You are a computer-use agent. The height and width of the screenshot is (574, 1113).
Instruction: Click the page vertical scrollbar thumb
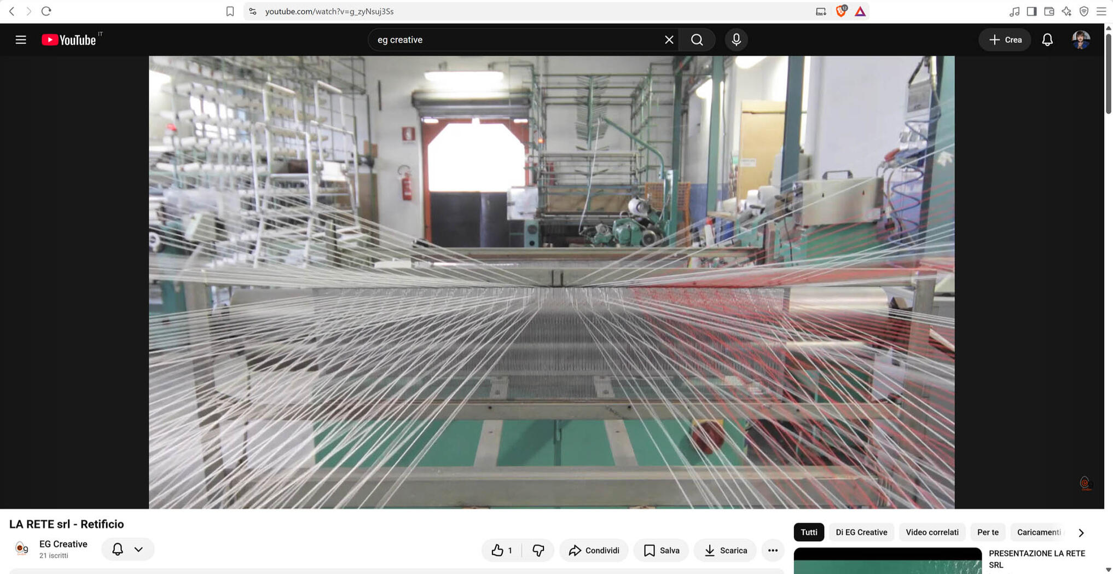click(1109, 74)
